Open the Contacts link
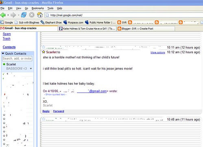 coord(9,47)
